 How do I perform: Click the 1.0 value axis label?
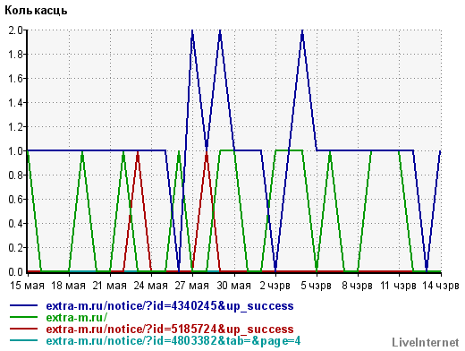pyautogui.click(x=15, y=151)
